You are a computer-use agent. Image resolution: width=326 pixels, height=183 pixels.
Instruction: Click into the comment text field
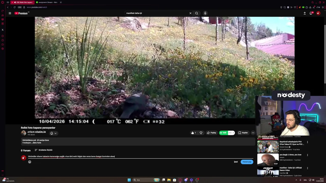(x=141, y=157)
